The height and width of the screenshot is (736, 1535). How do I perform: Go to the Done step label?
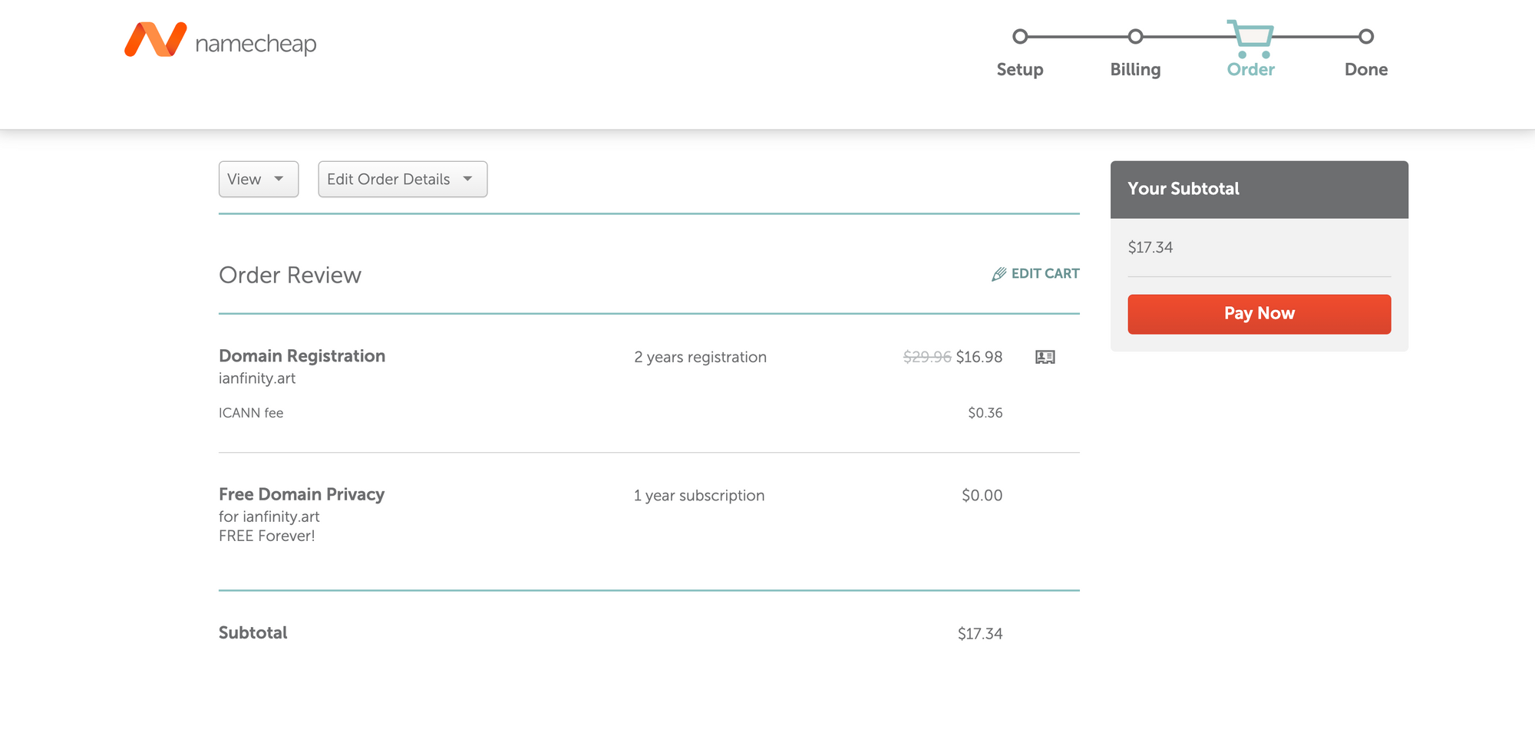tap(1366, 69)
